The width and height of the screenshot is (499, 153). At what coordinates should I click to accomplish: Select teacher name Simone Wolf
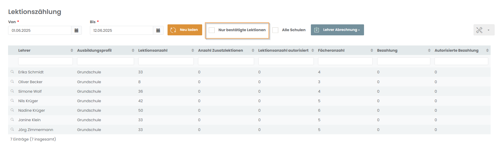click(30, 91)
